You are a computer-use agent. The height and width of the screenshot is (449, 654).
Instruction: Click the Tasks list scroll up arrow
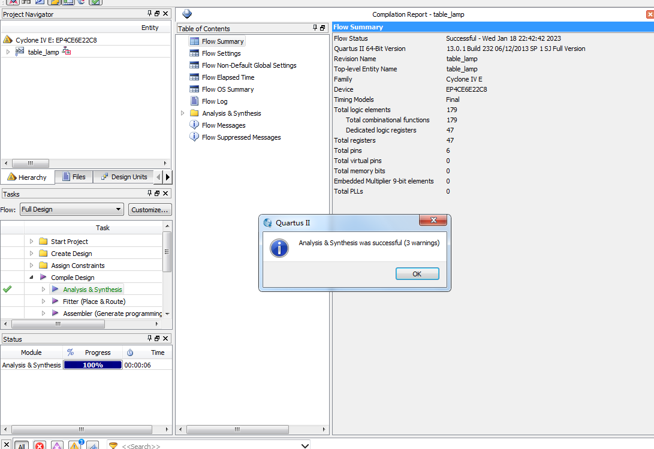pyautogui.click(x=167, y=226)
